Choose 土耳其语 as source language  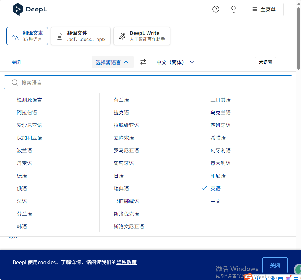coord(221,100)
